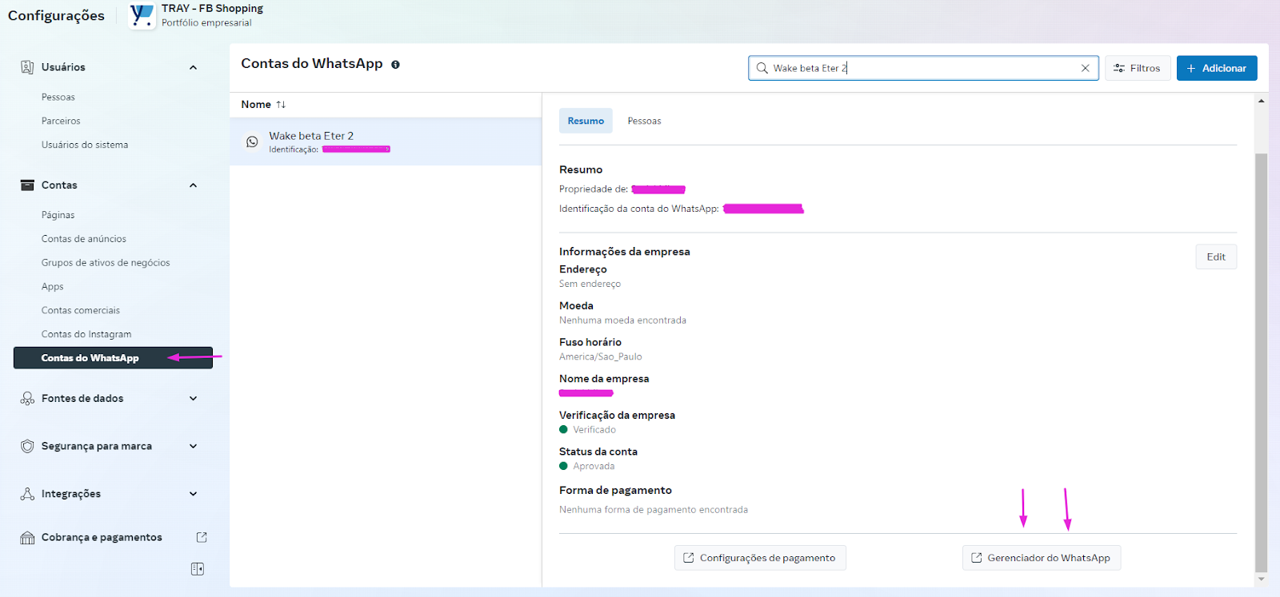Switch to the Pessoas tab
The height and width of the screenshot is (597, 1280).
(644, 121)
